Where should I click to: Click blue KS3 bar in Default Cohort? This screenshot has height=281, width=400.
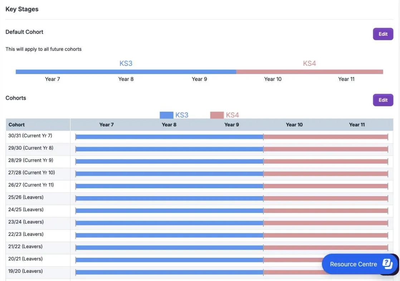coord(126,72)
